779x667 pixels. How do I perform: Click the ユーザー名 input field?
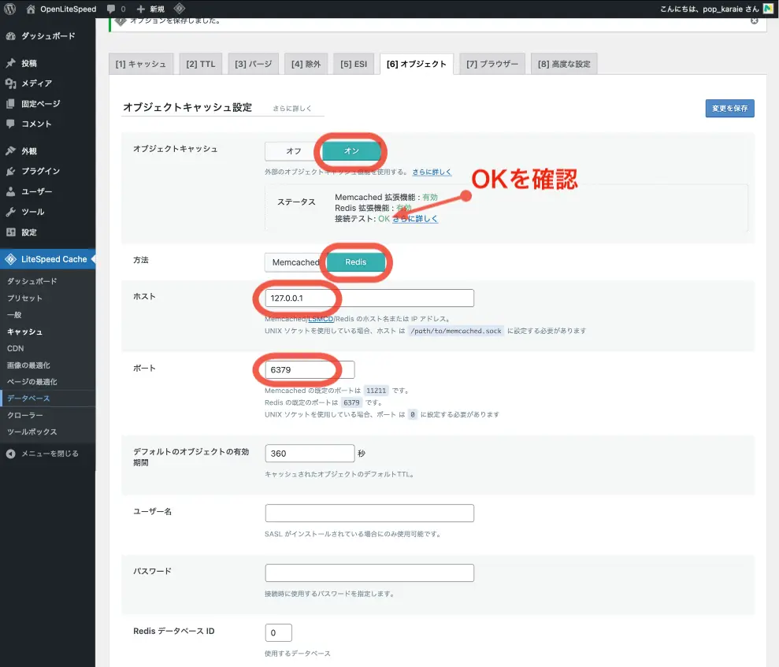(x=369, y=513)
